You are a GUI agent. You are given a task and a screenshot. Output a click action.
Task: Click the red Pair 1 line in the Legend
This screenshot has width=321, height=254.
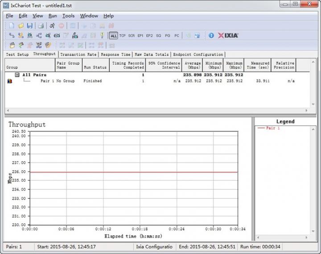click(x=268, y=128)
